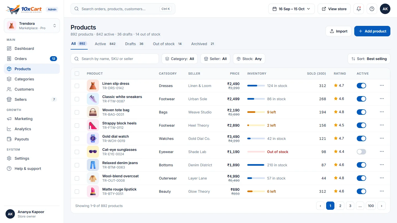Click the Search by name, SKU or seller field
Image resolution: width=397 pixels, height=223 pixels.
(x=115, y=59)
